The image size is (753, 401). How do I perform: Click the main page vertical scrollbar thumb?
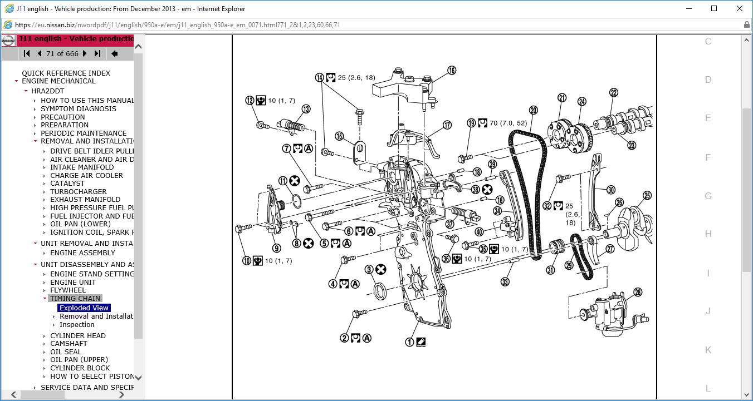click(x=747, y=190)
